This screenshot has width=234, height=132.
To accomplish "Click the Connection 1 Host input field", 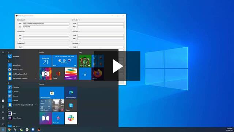I will pos(46,23).
